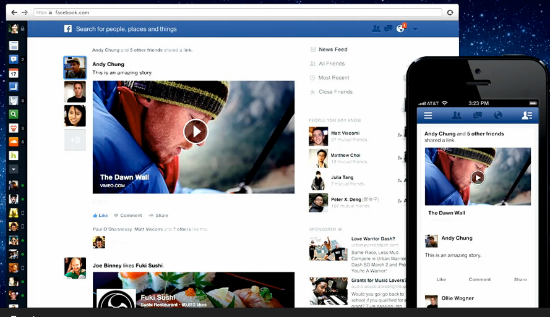Screen dimensions: 550x317
Task: Open the red heart app icon with badge 3
Action: coord(14,128)
